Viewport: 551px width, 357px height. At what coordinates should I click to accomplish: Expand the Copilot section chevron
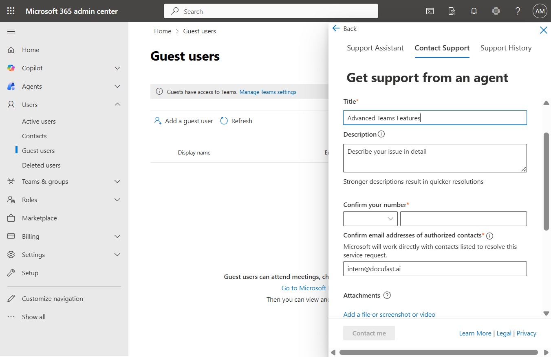click(117, 68)
